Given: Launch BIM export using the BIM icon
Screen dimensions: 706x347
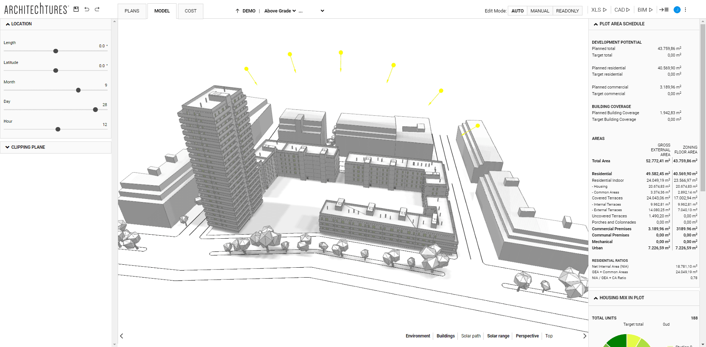Looking at the screenshot, I should [x=645, y=10].
